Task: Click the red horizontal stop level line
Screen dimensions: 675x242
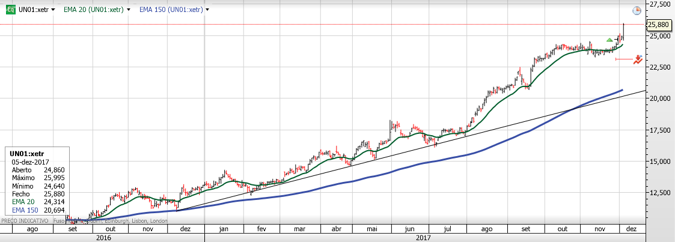Action: [x=623, y=59]
